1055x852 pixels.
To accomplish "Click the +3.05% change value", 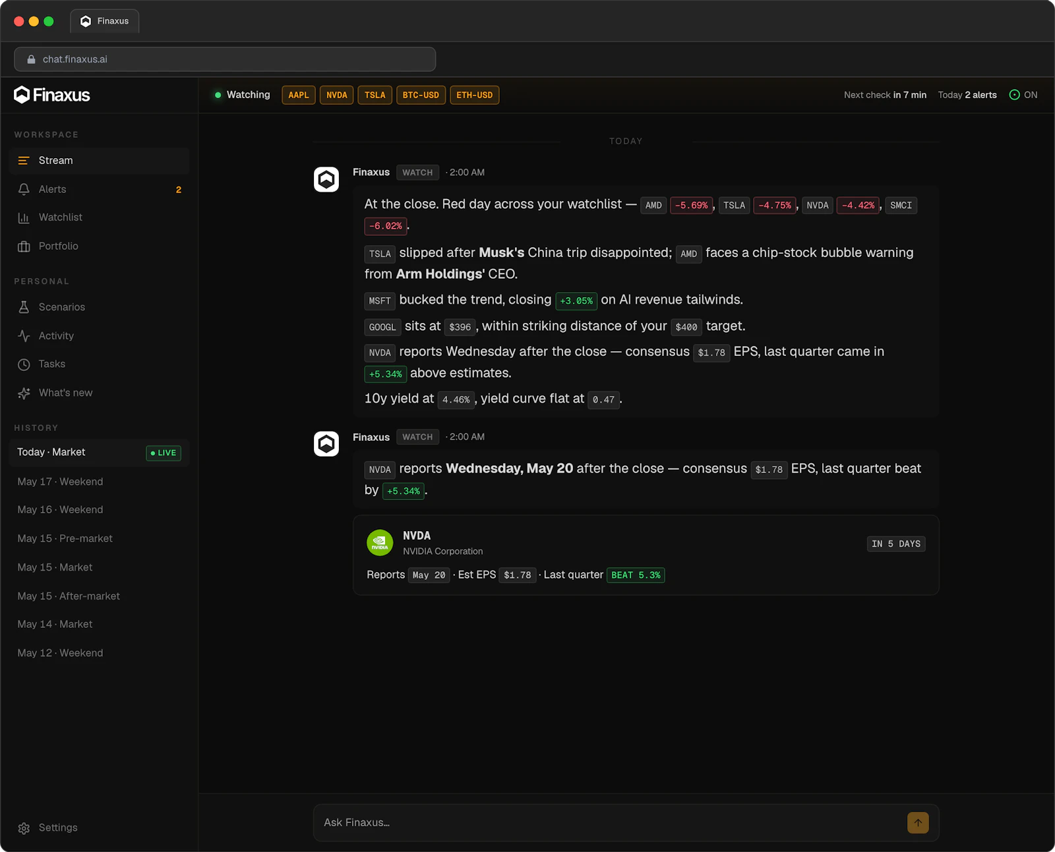I will coord(576,301).
